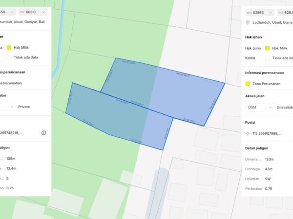Toggle the yellow Hak Milik box in left panel
The height and width of the screenshot is (219, 293).
pos(9,48)
